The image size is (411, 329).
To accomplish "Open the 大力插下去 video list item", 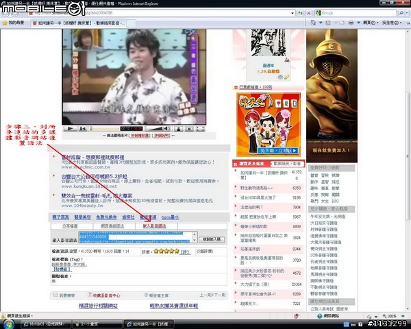I will click(255, 284).
